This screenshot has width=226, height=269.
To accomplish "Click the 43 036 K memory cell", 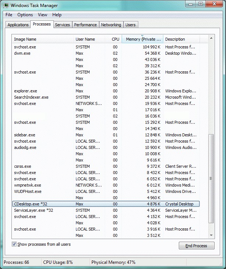I will tap(153, 59).
